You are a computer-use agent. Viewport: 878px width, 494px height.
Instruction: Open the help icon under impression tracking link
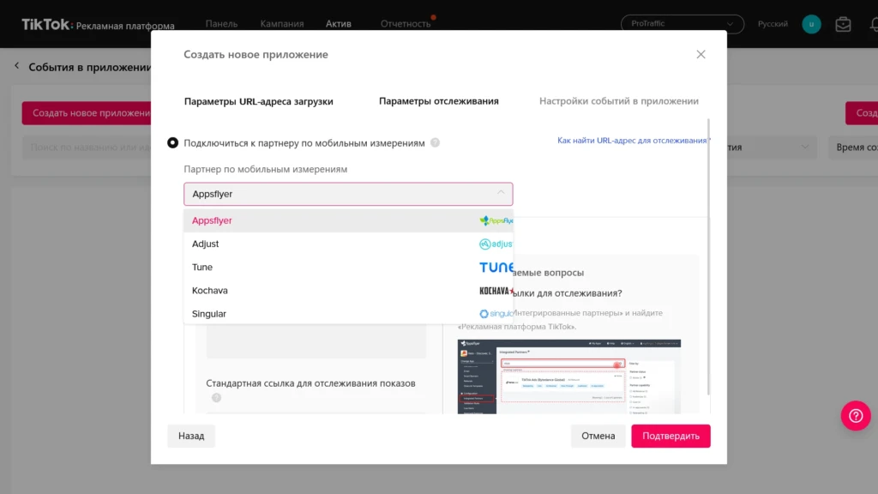coord(216,398)
